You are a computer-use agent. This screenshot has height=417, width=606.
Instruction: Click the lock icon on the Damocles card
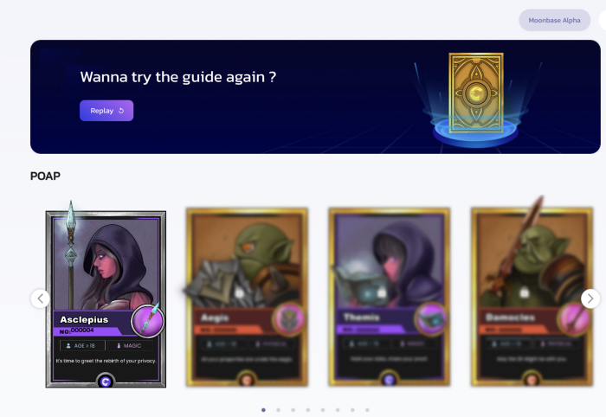point(525,292)
